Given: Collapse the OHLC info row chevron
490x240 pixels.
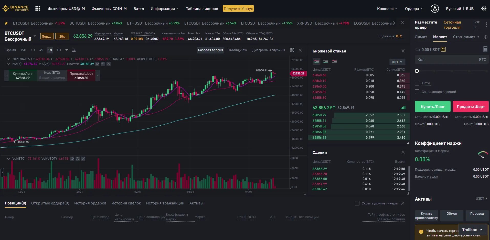Looking at the screenshot, I should click(x=8, y=59).
